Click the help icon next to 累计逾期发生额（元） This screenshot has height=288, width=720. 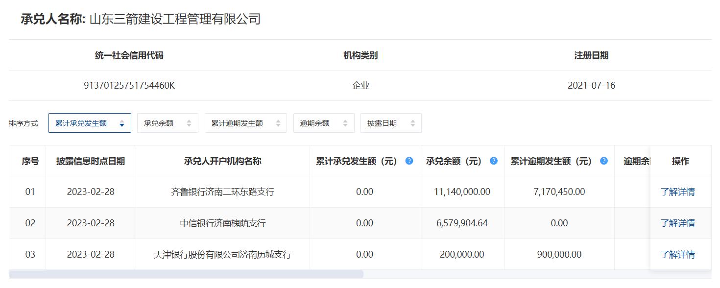click(x=603, y=161)
